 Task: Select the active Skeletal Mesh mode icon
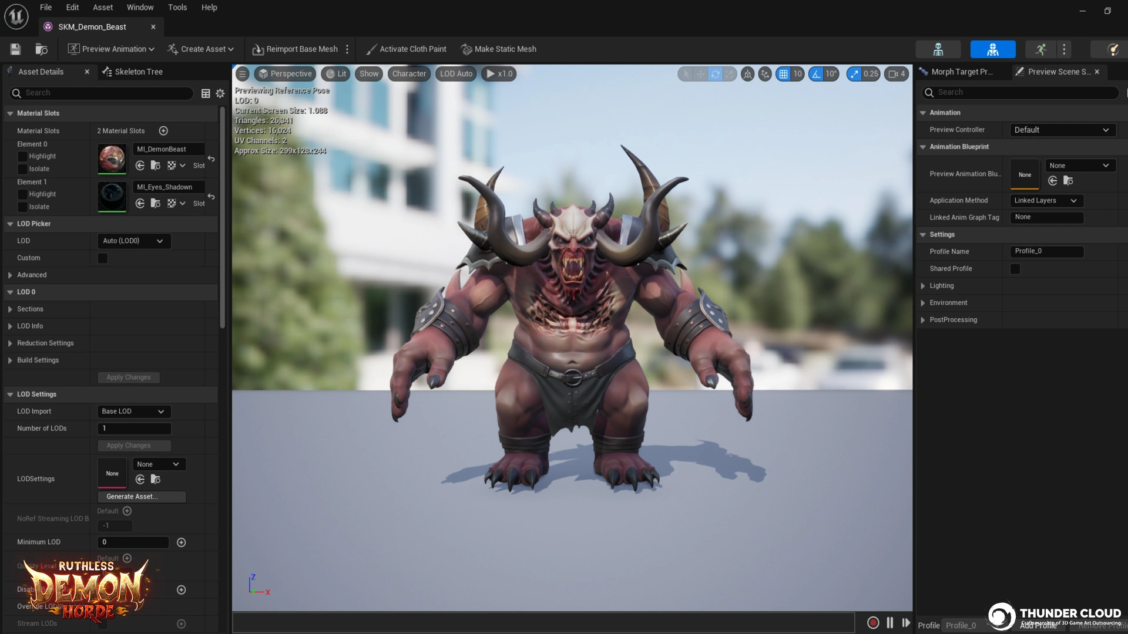click(x=993, y=49)
